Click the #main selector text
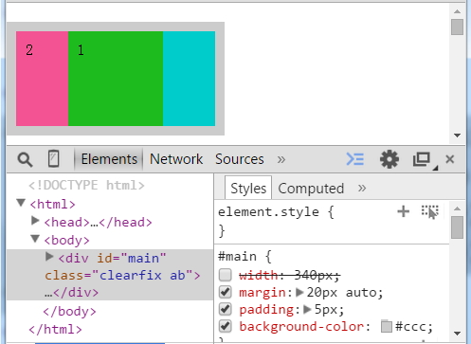This screenshot has height=344, width=471. (x=237, y=256)
